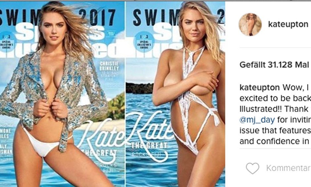View who liked via Gefällt 31.128 Mal
Viewport: 311px width, 187px height.
[x=274, y=65]
